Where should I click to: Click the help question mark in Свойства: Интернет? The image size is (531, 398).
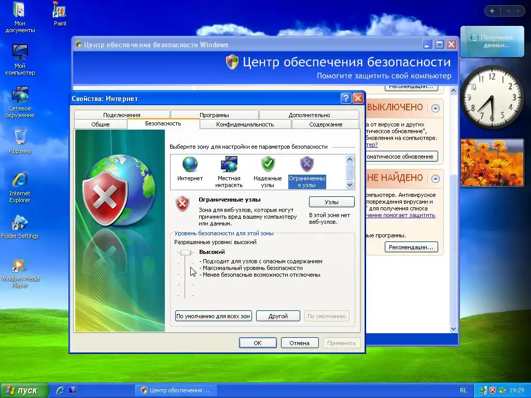[345, 98]
